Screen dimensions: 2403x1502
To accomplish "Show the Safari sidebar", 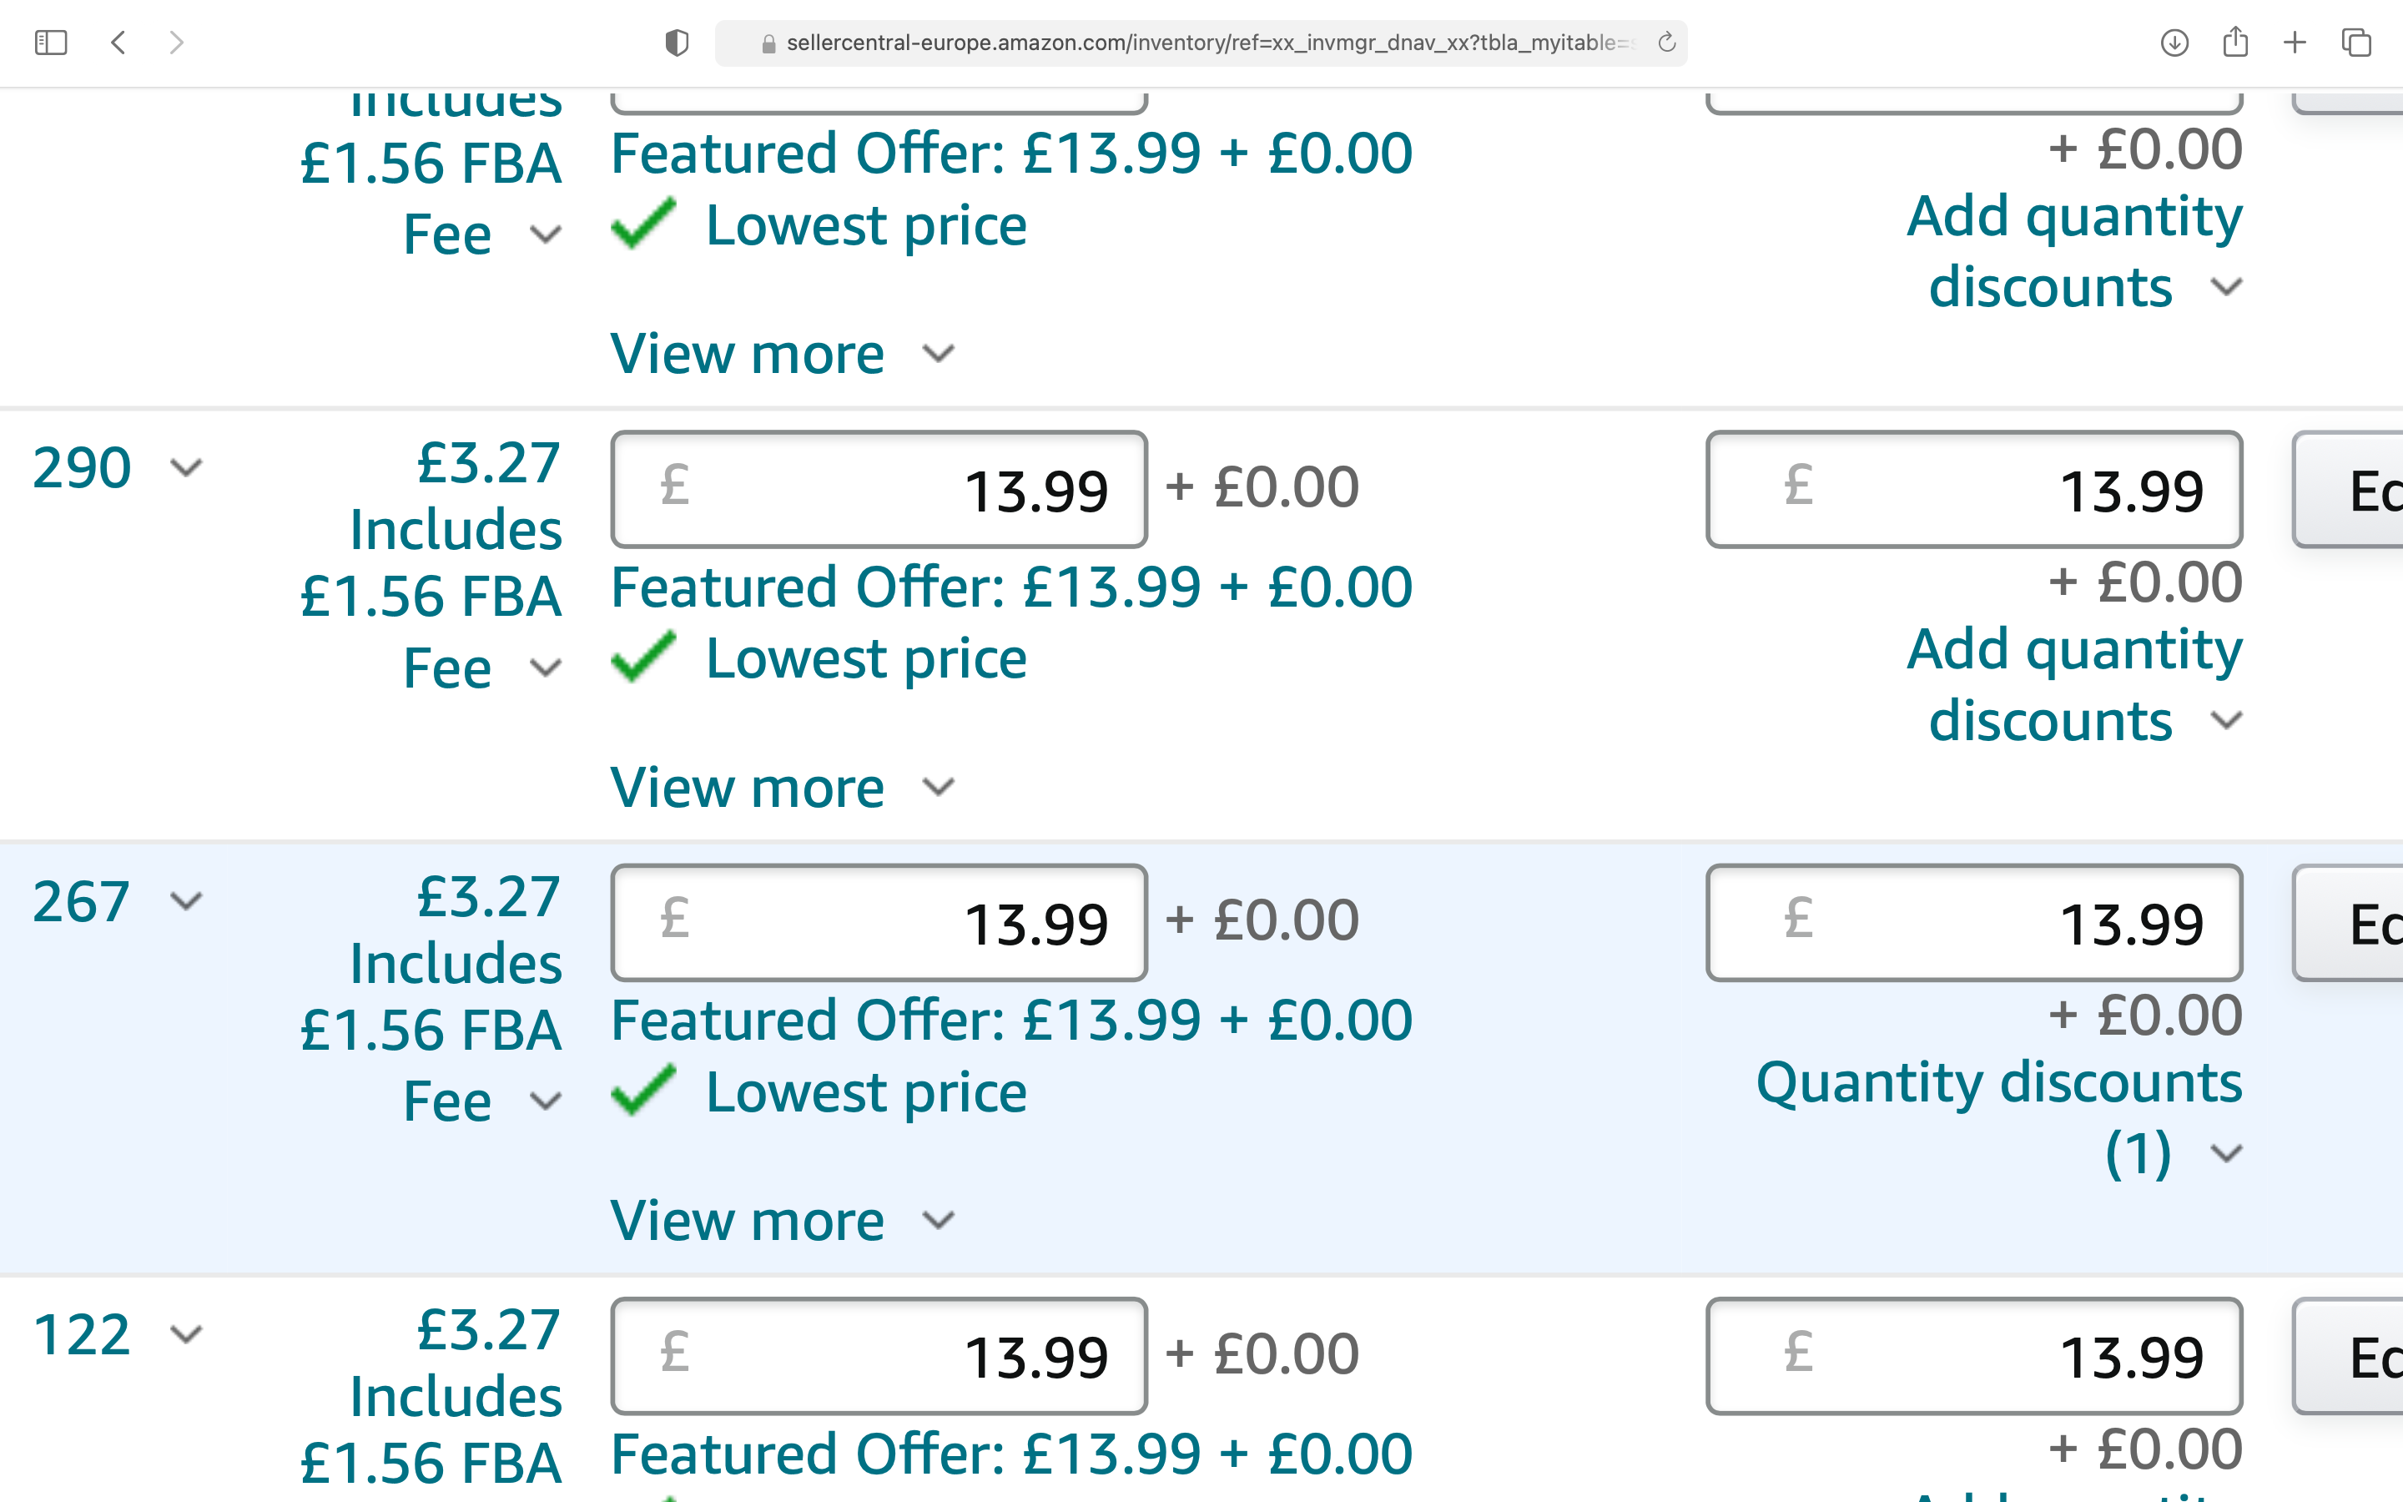I will pos(51,43).
